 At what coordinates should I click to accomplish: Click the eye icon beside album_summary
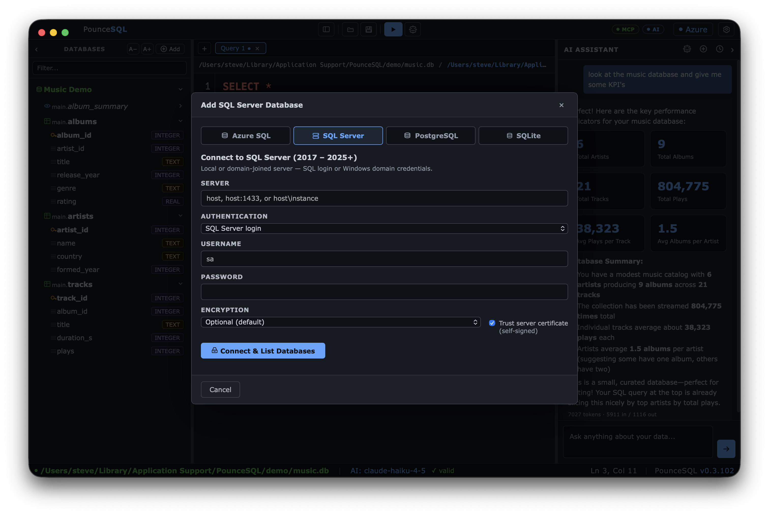click(x=47, y=106)
